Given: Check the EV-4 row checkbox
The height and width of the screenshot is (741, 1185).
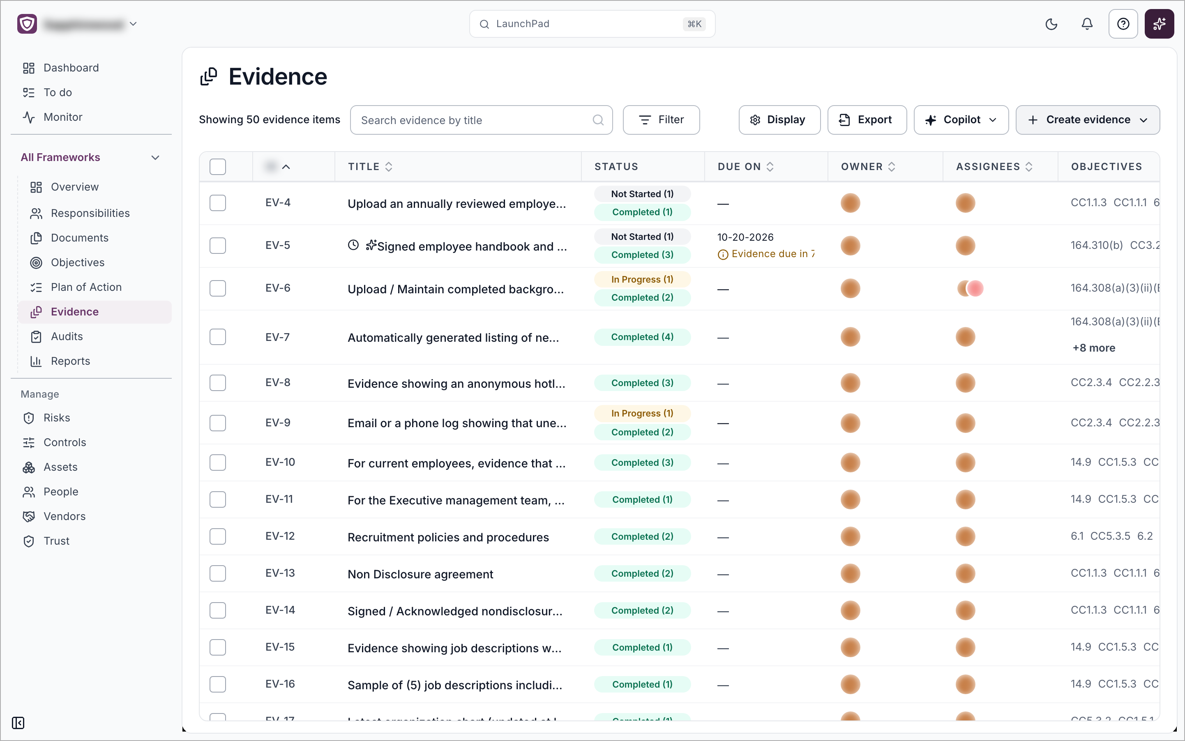Looking at the screenshot, I should [x=217, y=203].
